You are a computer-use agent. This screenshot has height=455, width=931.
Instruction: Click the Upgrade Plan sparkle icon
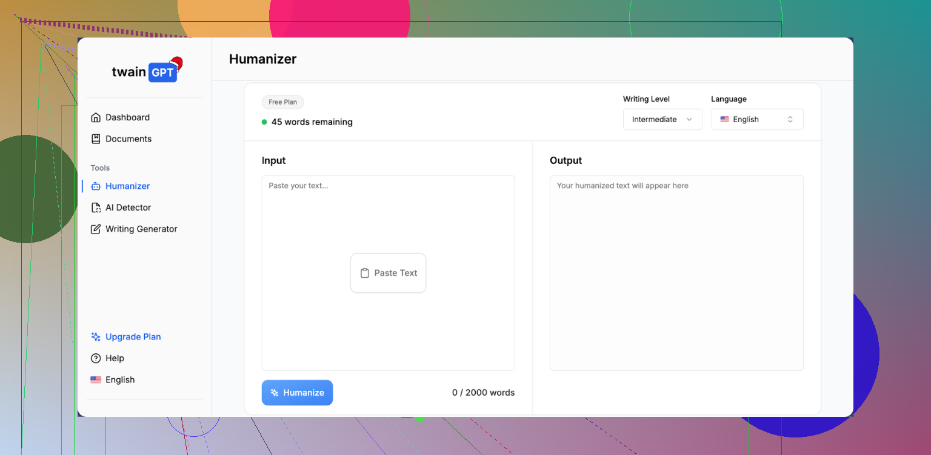(96, 337)
